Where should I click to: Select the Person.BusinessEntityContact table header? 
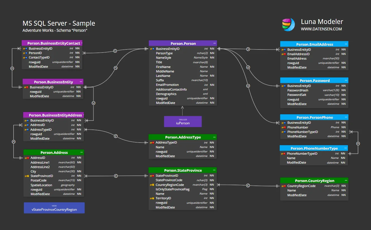[x=52, y=43]
